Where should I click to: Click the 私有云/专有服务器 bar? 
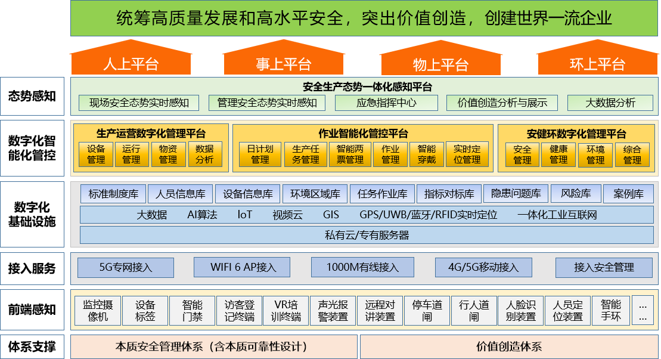(367, 235)
